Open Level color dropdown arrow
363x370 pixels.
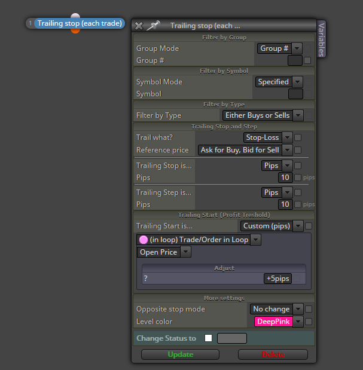(x=298, y=322)
